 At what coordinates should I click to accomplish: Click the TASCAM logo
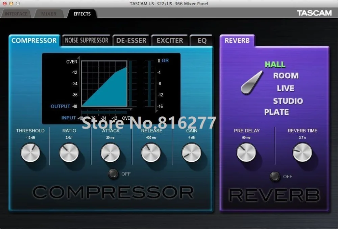314,13
